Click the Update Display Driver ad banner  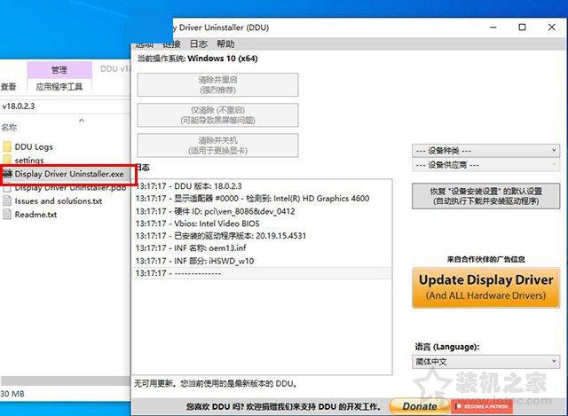click(485, 287)
